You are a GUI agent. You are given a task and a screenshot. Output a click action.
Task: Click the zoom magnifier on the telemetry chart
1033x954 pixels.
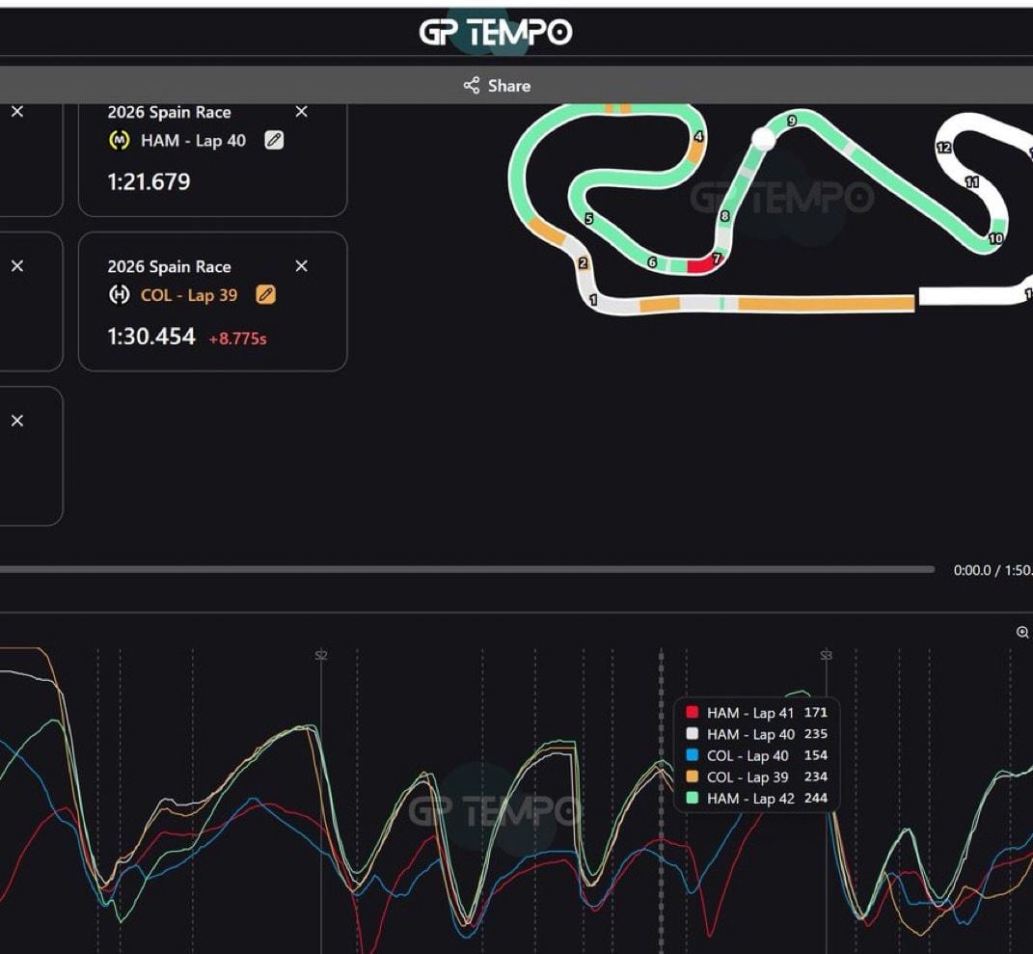pyautogui.click(x=1022, y=633)
